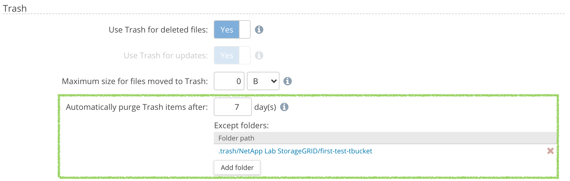Image resolution: width=570 pixels, height=181 pixels.
Task: Click info icon beside the maximum size setting
Action: (x=287, y=81)
